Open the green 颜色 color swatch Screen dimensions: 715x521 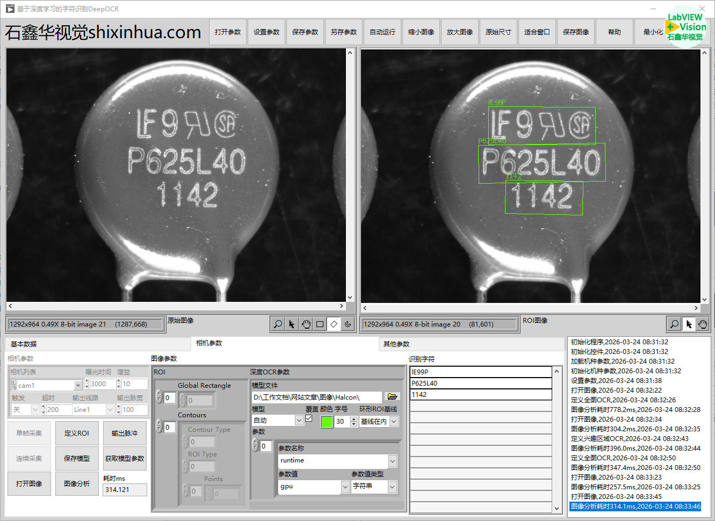click(x=327, y=422)
